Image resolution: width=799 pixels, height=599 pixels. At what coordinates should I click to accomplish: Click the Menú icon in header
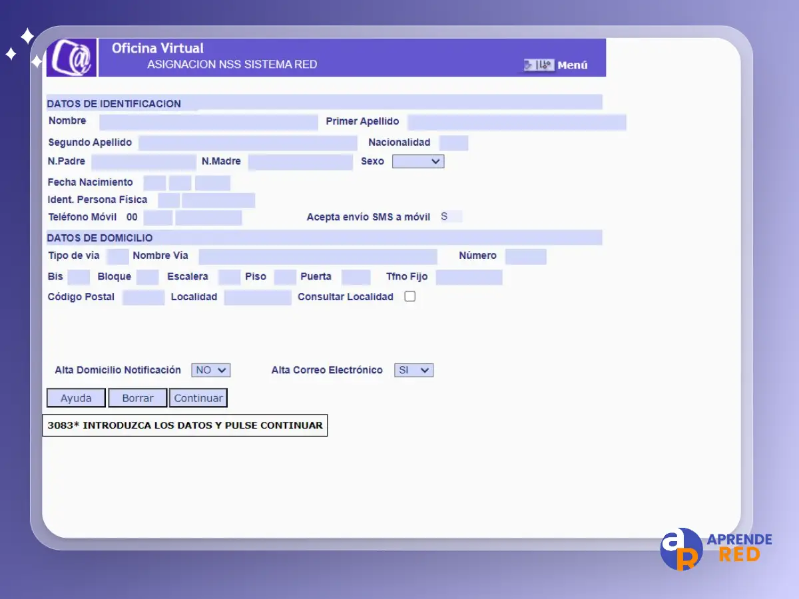click(x=539, y=65)
